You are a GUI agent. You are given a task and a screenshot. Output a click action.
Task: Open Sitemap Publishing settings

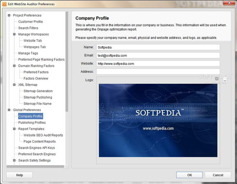coord(38,98)
